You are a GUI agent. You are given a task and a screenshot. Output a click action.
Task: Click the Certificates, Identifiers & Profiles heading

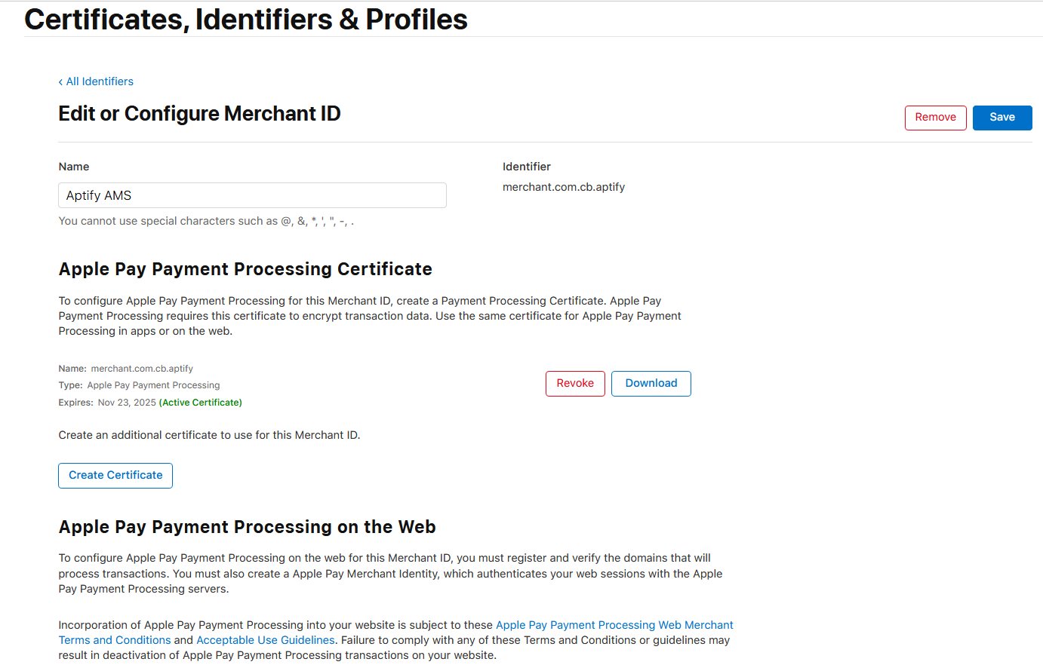(x=246, y=20)
